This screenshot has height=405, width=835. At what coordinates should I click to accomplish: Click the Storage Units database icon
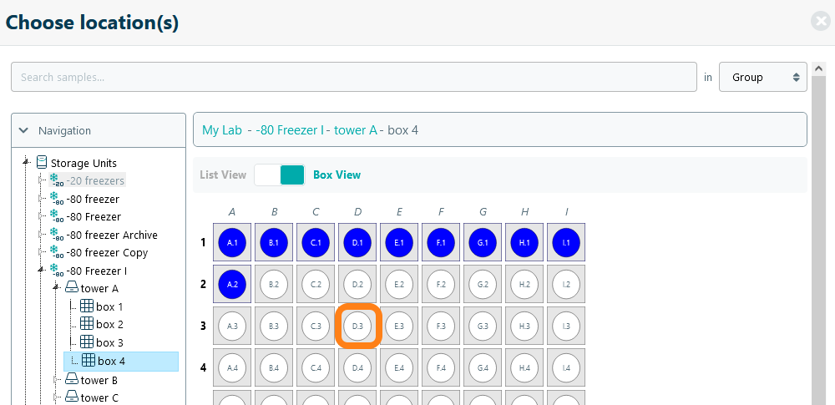[x=42, y=163]
